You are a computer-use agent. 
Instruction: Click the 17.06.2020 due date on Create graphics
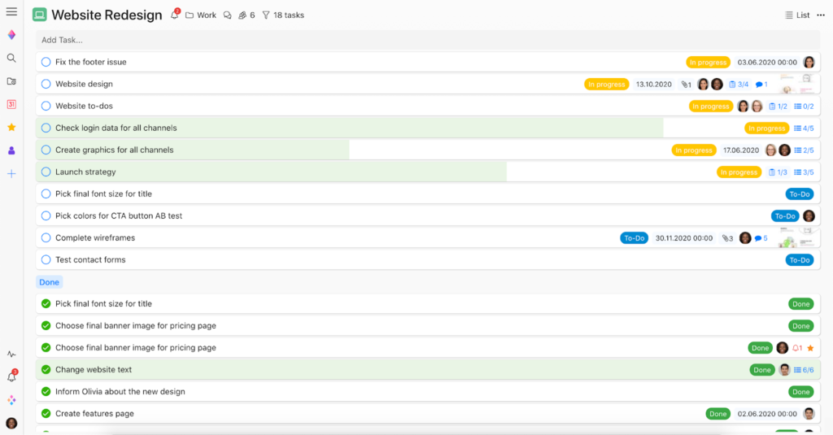click(x=741, y=150)
